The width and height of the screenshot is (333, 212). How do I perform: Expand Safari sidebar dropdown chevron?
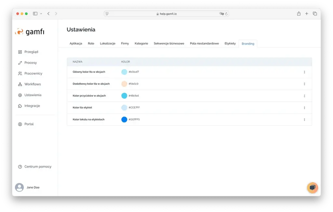41,14
